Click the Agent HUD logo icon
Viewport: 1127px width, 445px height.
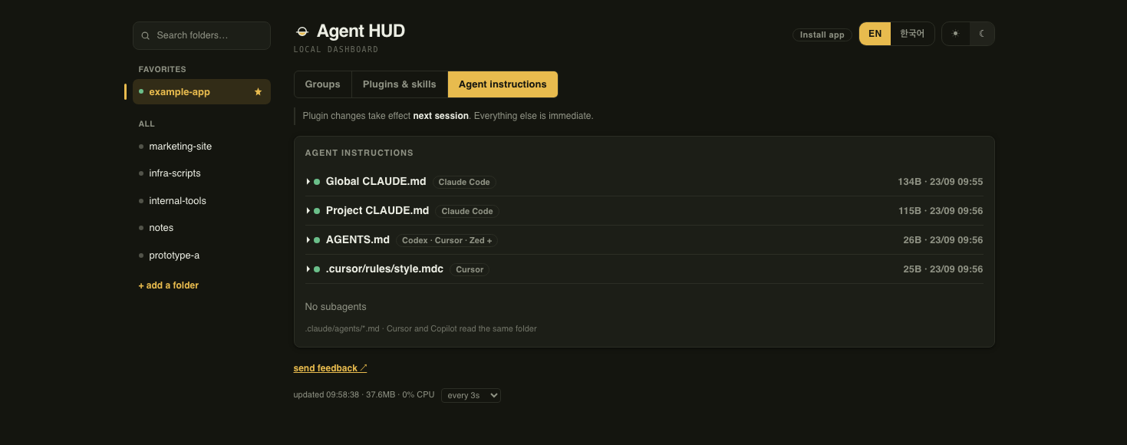click(x=302, y=31)
